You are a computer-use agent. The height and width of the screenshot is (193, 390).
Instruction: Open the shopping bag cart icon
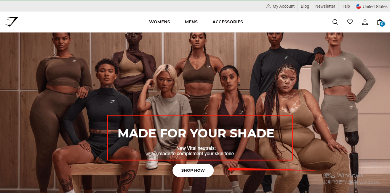click(380, 22)
